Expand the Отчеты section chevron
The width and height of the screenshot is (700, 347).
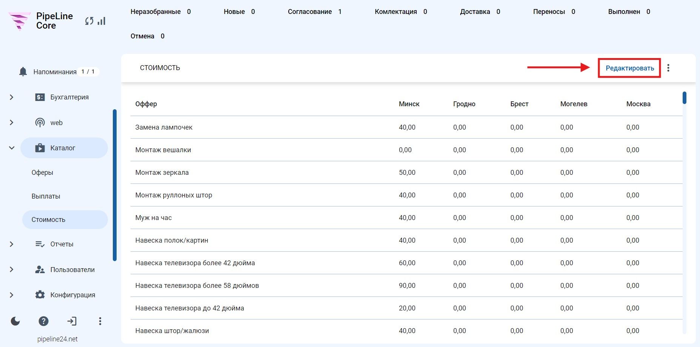tap(12, 244)
